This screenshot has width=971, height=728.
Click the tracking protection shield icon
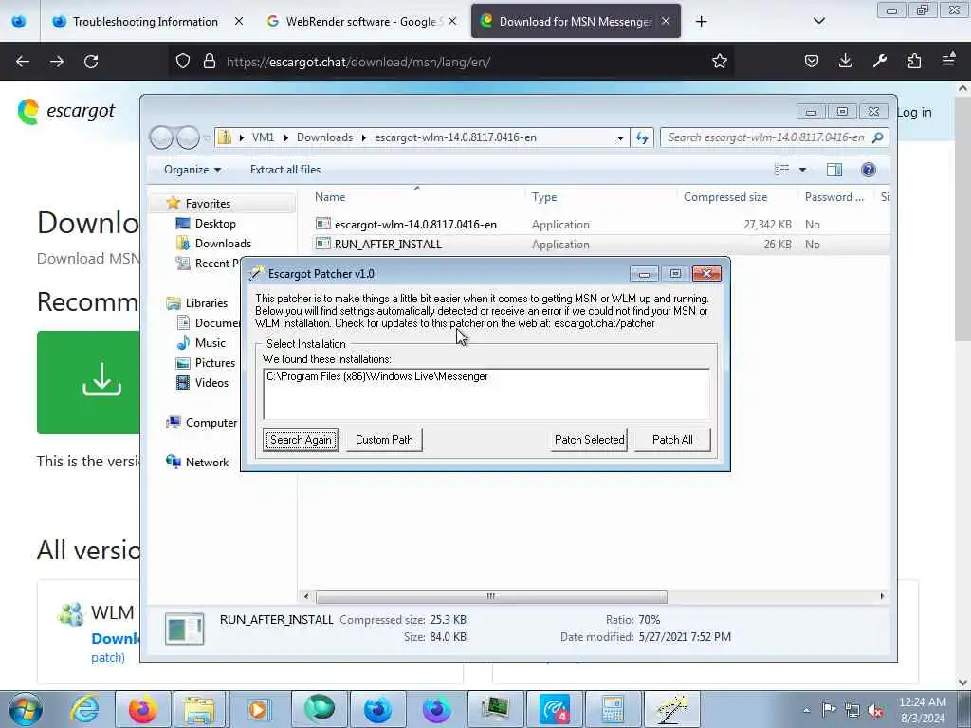pos(183,62)
